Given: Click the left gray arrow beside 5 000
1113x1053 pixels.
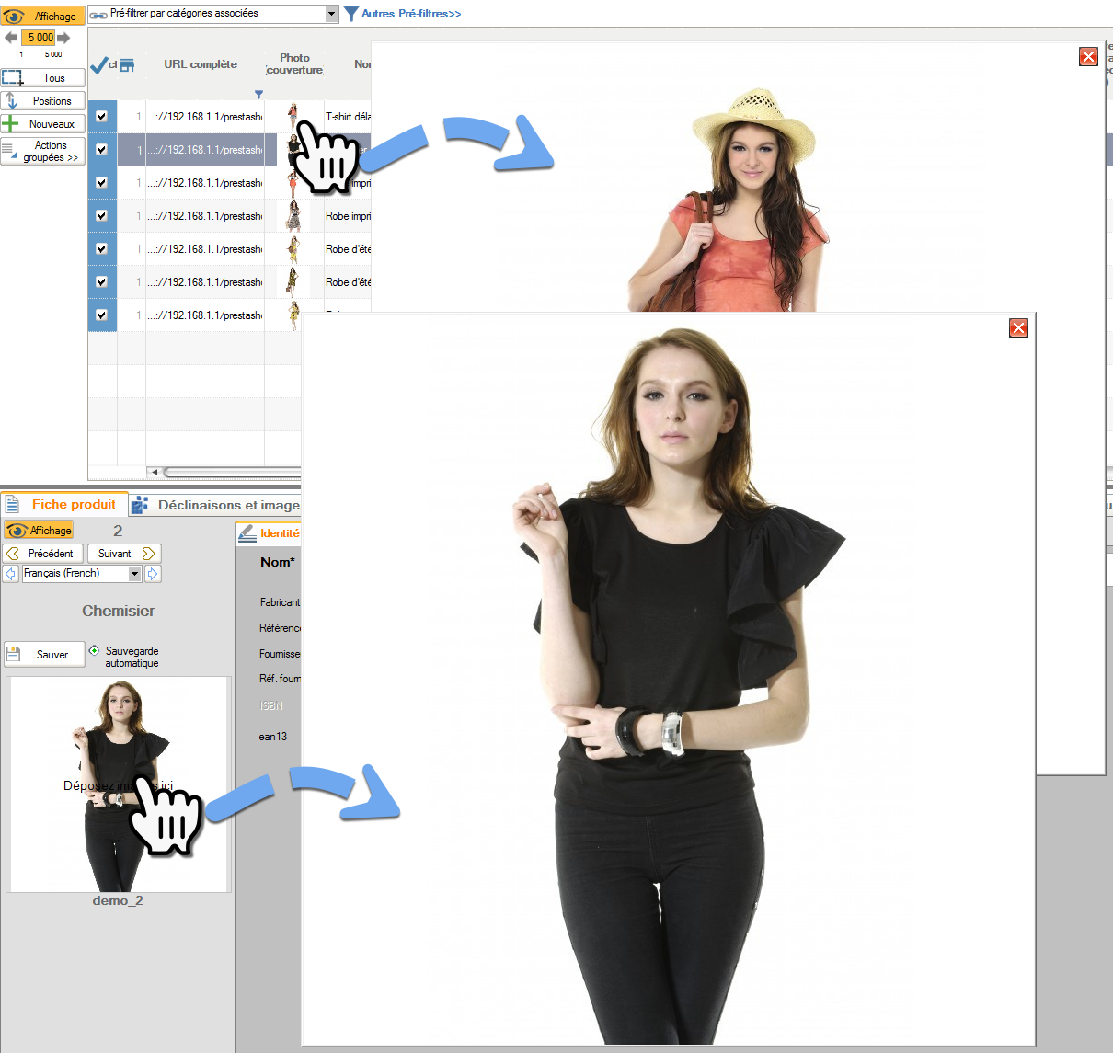Looking at the screenshot, I should 11,38.
